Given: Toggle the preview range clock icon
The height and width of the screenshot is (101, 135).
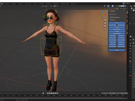Looking at the screenshot, I should [x=110, y=93].
